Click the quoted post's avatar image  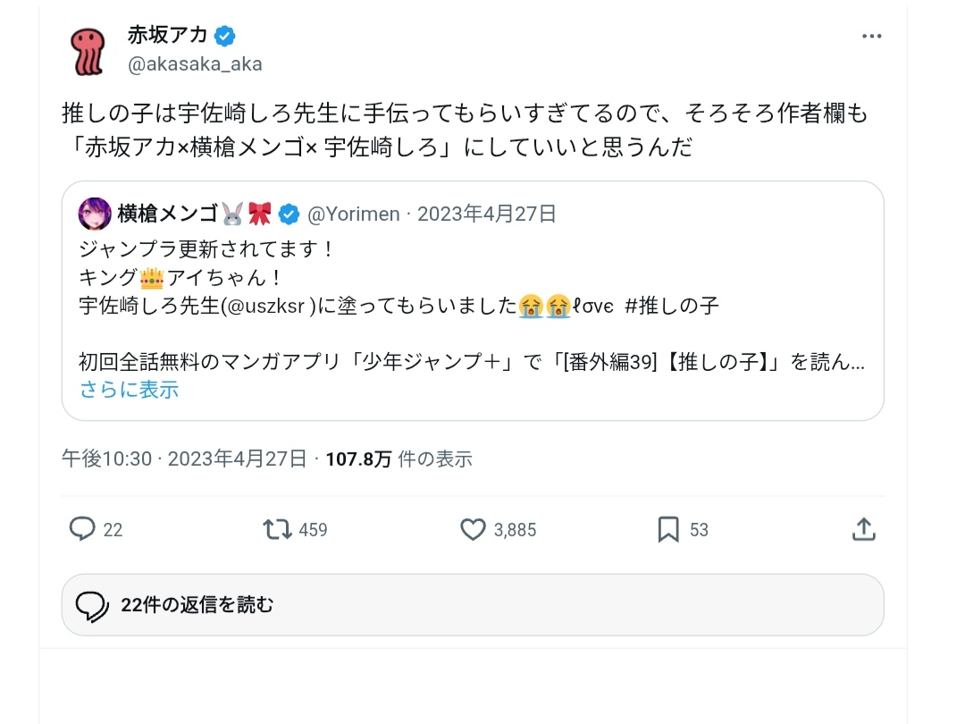tap(96, 214)
